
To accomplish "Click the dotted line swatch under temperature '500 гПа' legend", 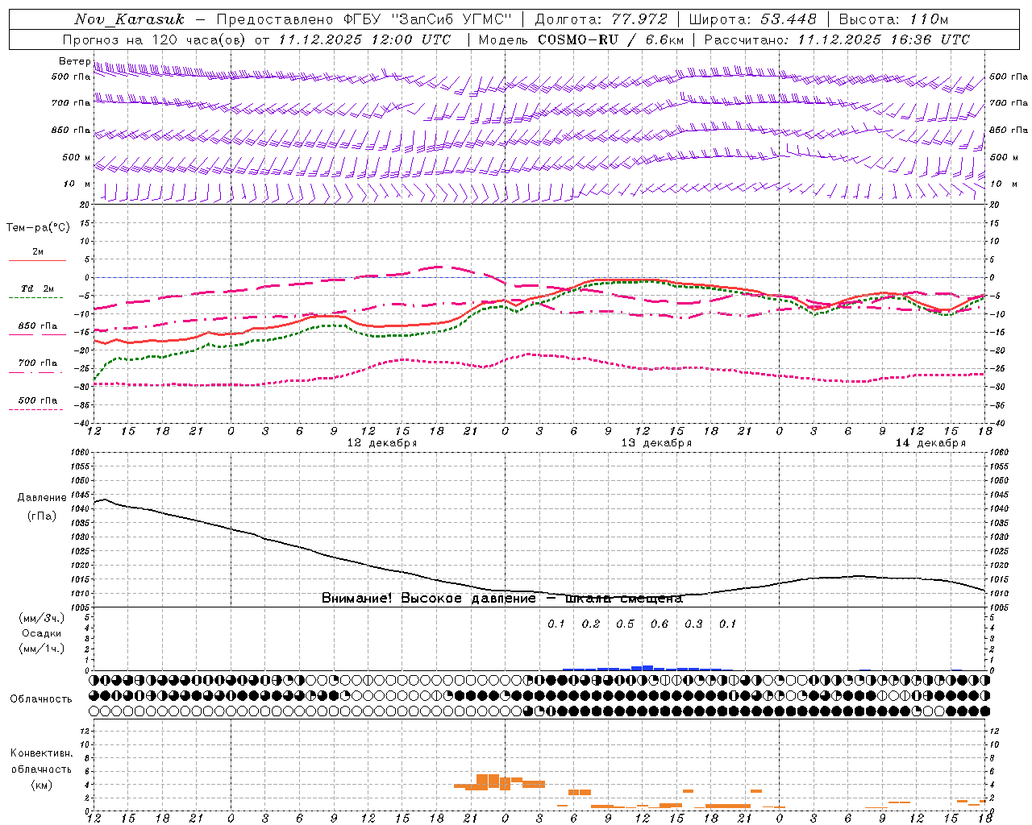I will click(x=36, y=410).
